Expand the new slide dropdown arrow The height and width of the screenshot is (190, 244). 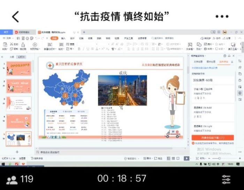(56, 49)
